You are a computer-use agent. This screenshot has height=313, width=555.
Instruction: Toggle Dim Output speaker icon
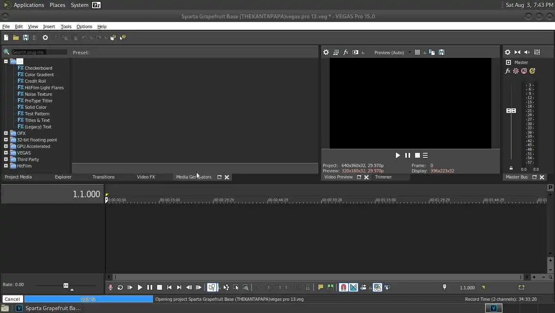point(527,52)
